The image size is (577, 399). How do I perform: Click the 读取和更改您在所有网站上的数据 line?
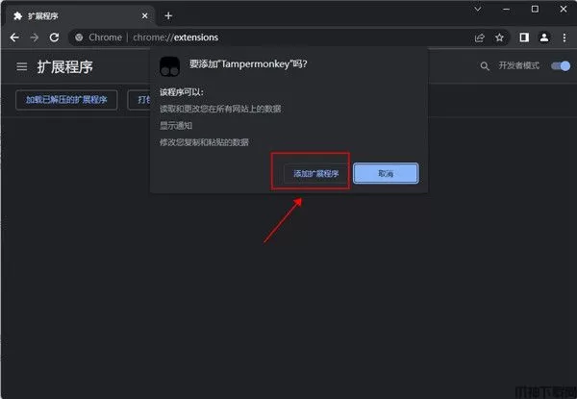point(220,109)
